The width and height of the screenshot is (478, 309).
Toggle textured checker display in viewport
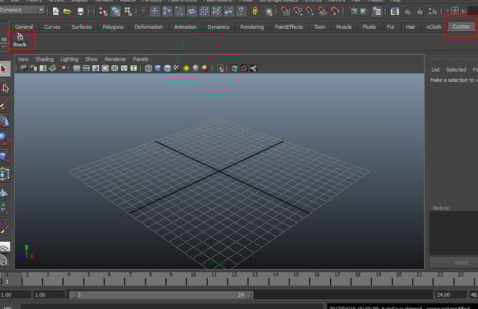point(176,68)
